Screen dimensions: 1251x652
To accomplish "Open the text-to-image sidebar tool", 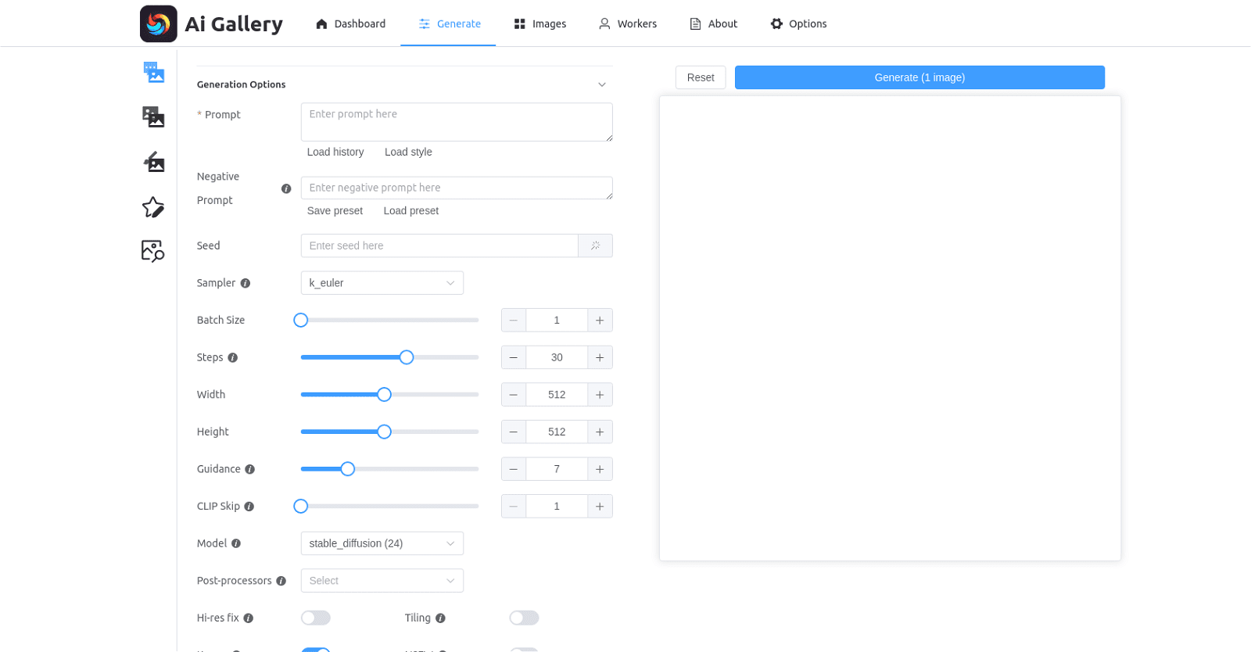I will click(x=153, y=73).
